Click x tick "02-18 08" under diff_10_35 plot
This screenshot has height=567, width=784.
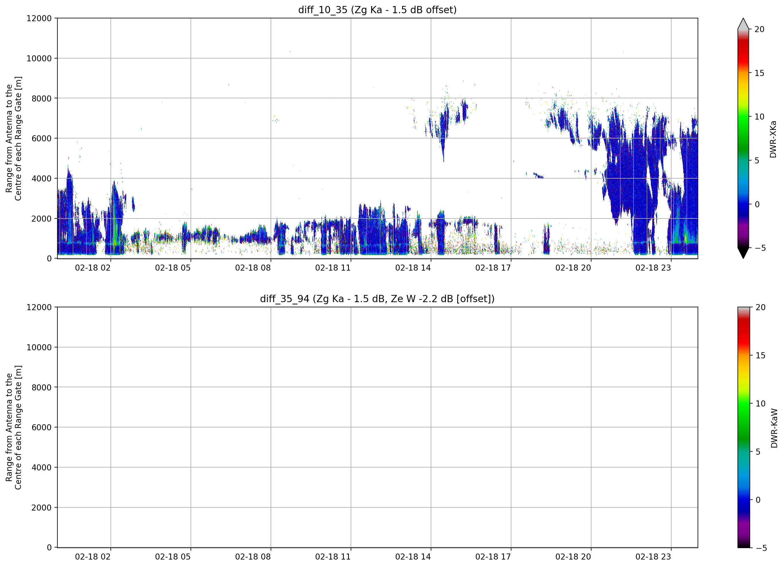point(253,268)
